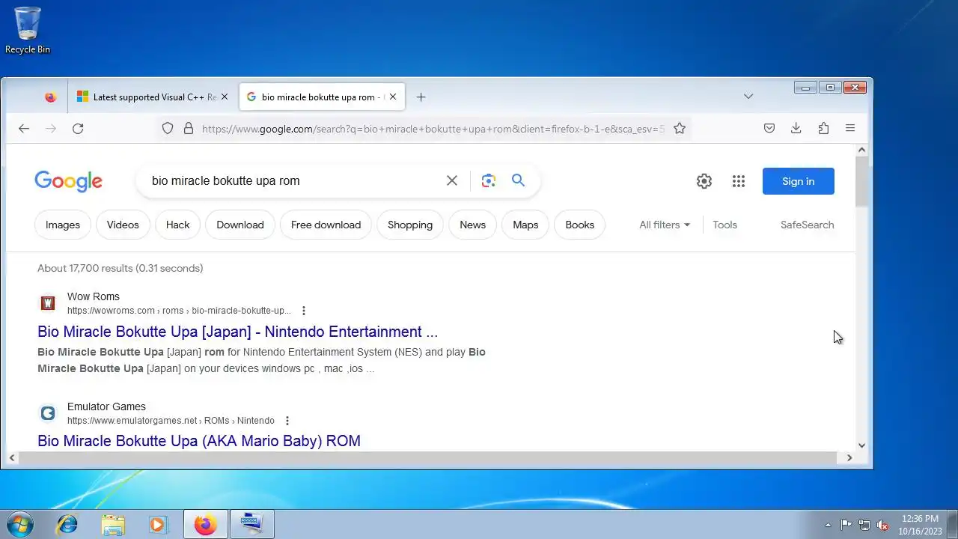Show hidden system tray icons
This screenshot has height=539, width=958.
click(828, 525)
